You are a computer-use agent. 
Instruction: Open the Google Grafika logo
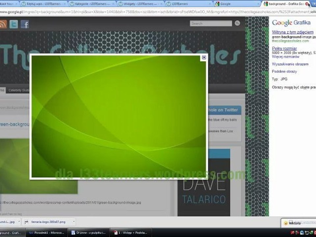coord(291,23)
